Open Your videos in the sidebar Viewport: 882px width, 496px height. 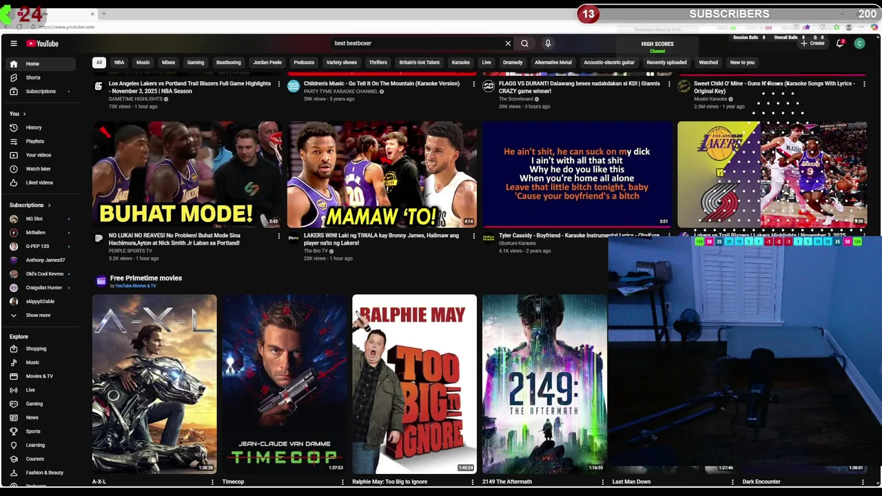click(x=42, y=155)
